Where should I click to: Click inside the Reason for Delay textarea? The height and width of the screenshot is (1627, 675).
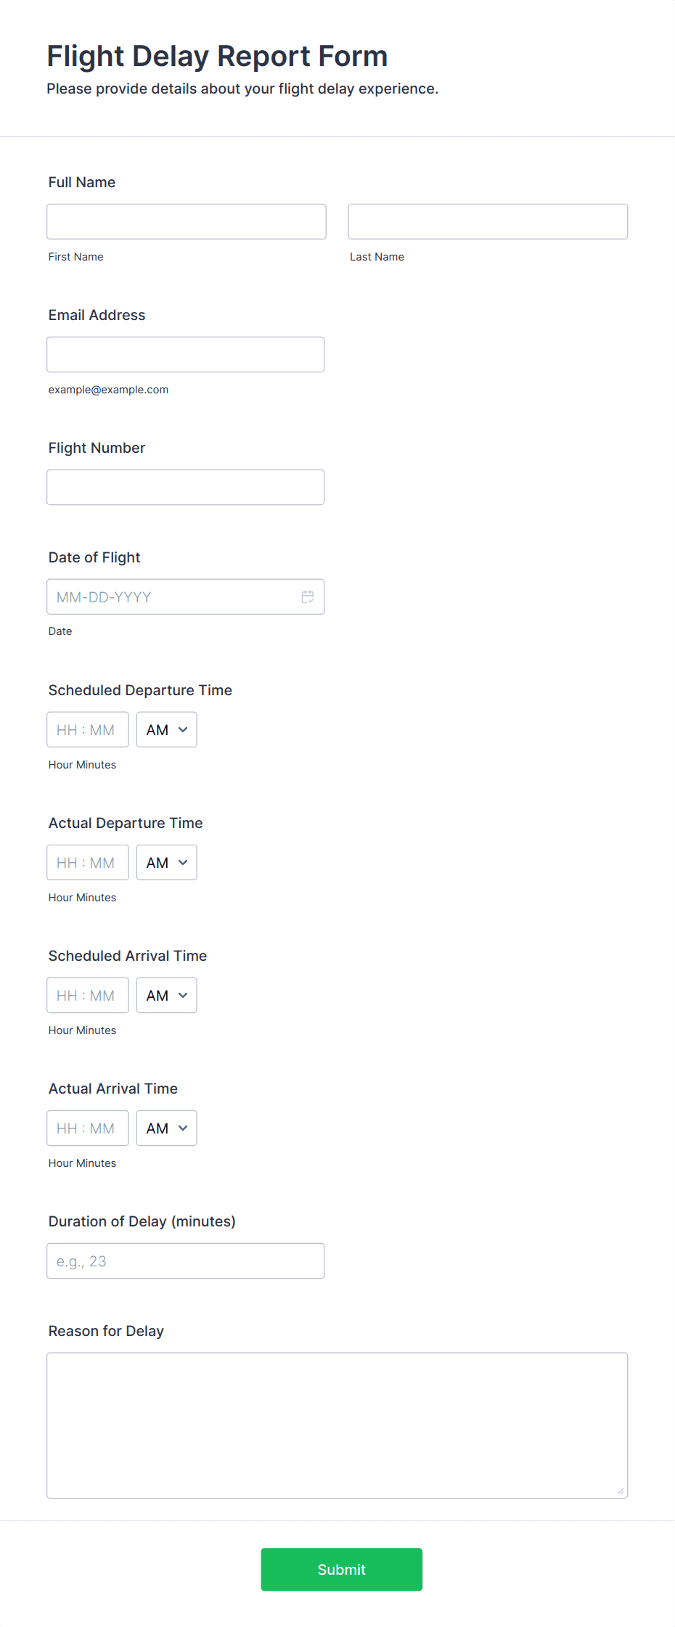(337, 1425)
